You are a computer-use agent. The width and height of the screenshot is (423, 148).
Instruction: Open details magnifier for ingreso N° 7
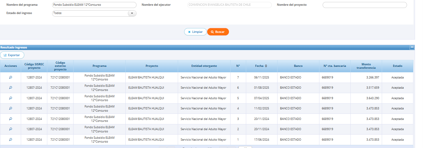(x=11, y=78)
